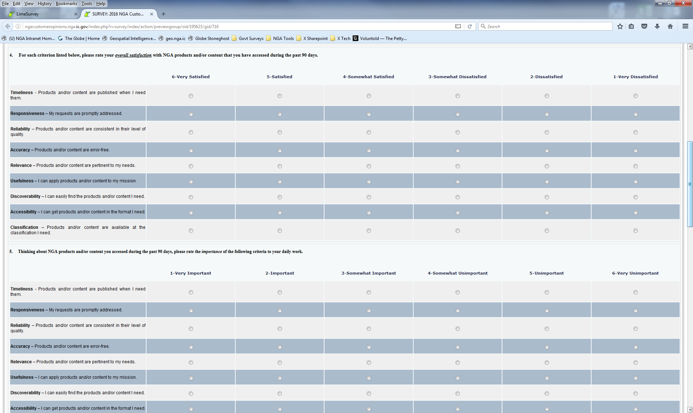Image resolution: width=693 pixels, height=413 pixels.
Task: Toggle reader view icon in address bar
Action: tap(458, 26)
